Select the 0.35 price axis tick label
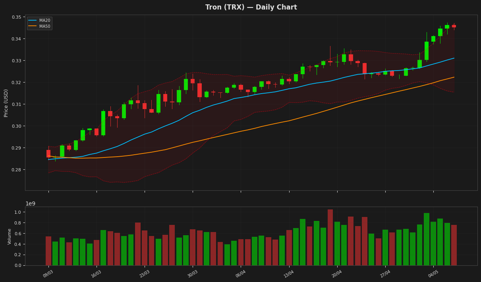 (16, 17)
